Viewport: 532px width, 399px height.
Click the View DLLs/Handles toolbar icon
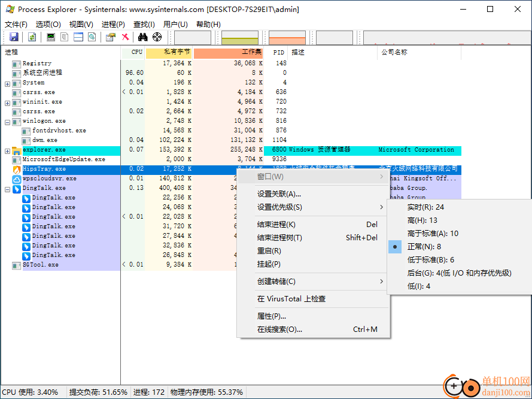coord(92,37)
